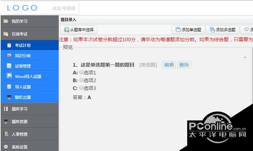This screenshot has height=151, width=253.
Task: Click the 选项1 option label
Action: pos(90,73)
